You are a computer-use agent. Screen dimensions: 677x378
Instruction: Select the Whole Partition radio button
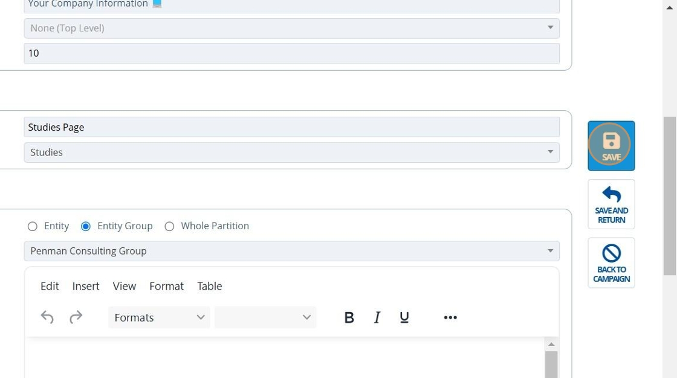[169, 226]
